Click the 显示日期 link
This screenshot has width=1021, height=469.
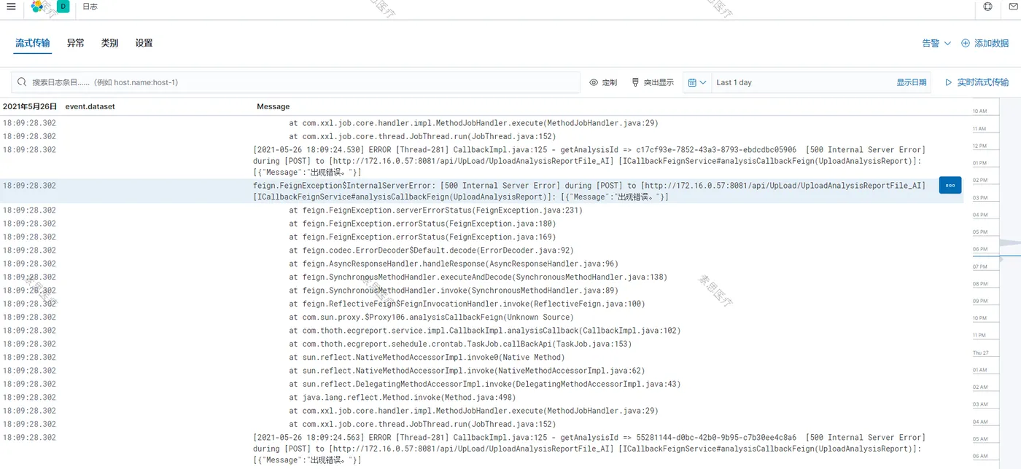(x=912, y=82)
